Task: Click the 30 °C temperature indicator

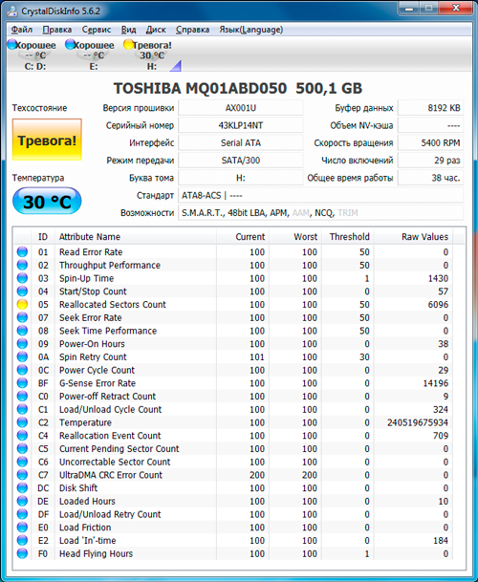Action: 47,202
